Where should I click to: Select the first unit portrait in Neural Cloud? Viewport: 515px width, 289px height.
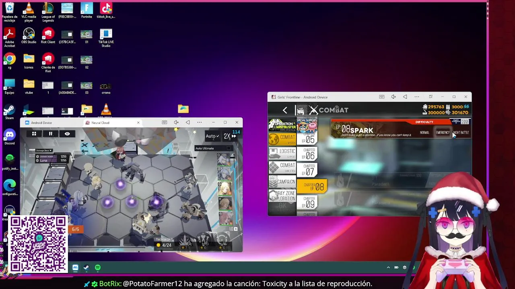pyautogui.click(x=225, y=159)
